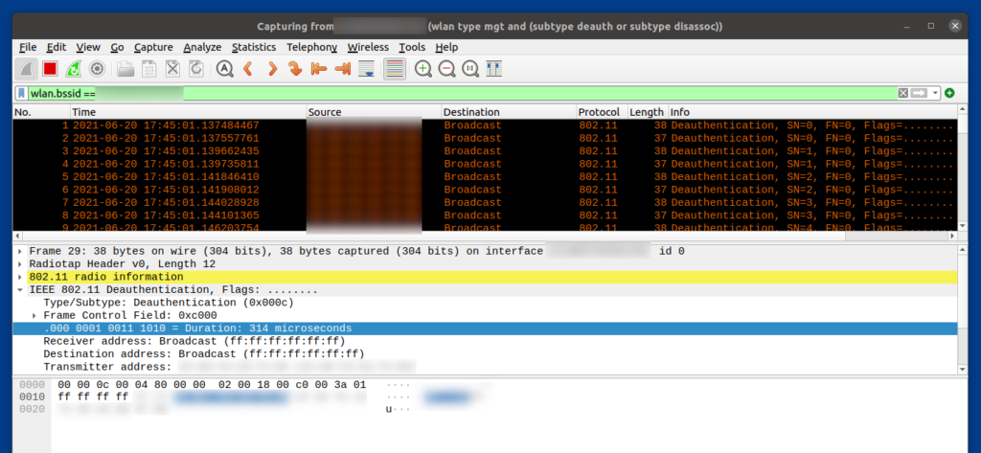
Task: Select the Transmitter address row
Action: pyautogui.click(x=485, y=367)
